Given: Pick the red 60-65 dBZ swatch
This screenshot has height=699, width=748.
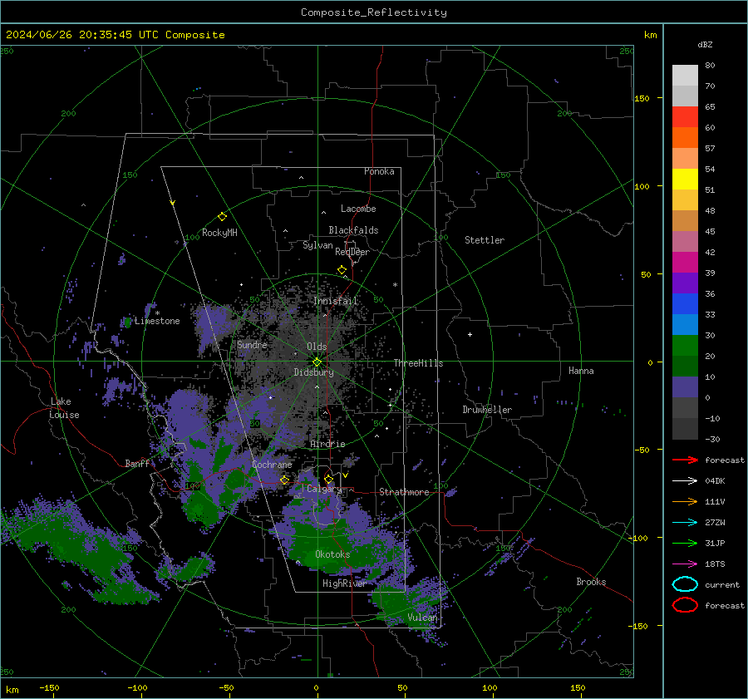Looking at the screenshot, I should (685, 116).
